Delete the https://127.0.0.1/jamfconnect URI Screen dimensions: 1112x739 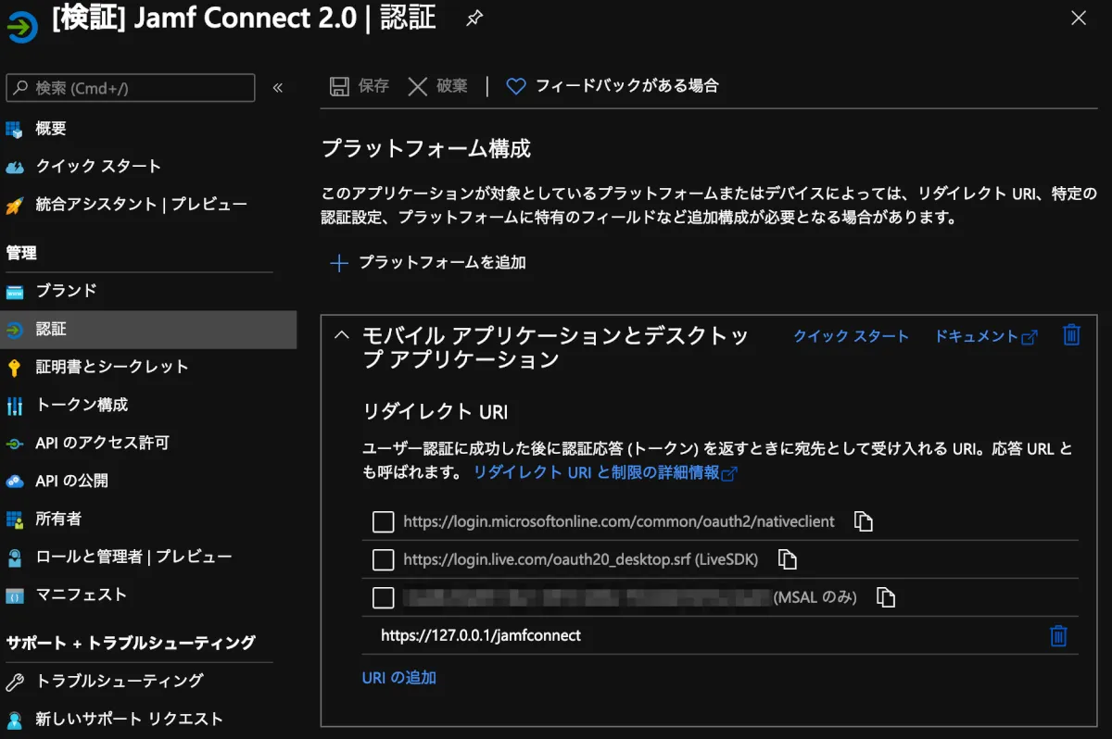coord(1058,635)
